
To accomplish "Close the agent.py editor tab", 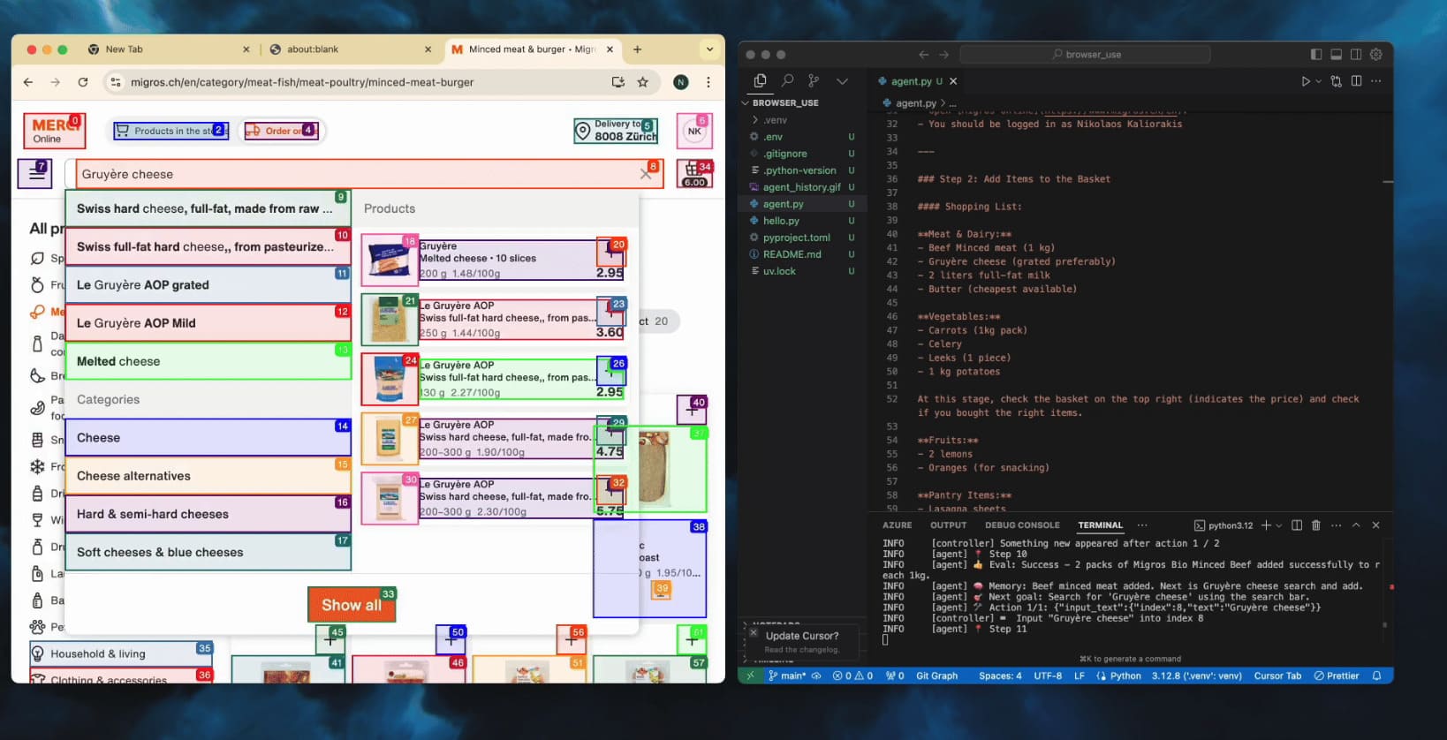I will pos(953,81).
